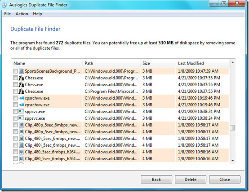Check the SportsScenesBackground_P file checkbox
Image resolution: width=249 pixels, height=192 pixels.
coord(15,71)
